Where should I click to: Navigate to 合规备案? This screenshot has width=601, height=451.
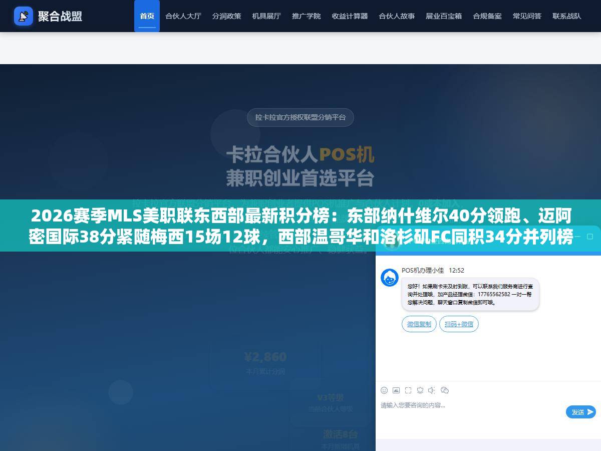coord(487,16)
